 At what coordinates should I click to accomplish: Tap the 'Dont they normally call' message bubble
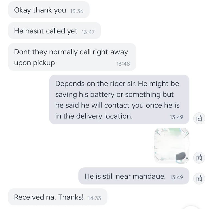[72, 57]
